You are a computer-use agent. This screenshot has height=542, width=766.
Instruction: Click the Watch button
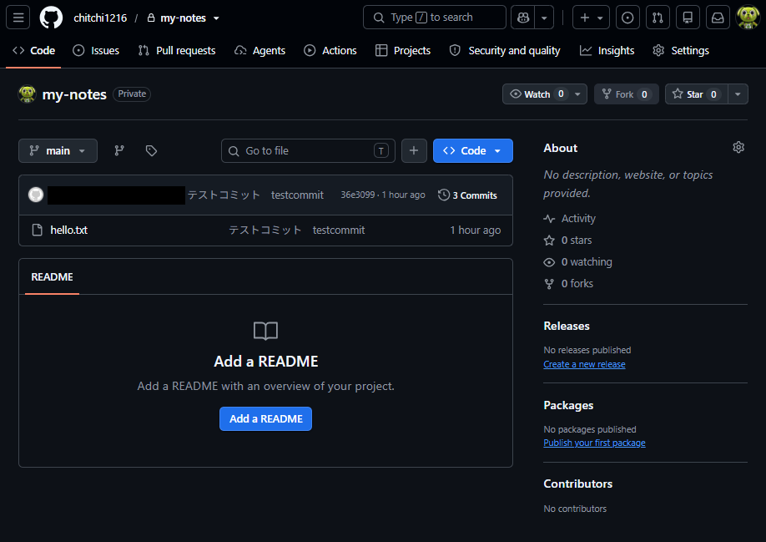click(x=536, y=94)
